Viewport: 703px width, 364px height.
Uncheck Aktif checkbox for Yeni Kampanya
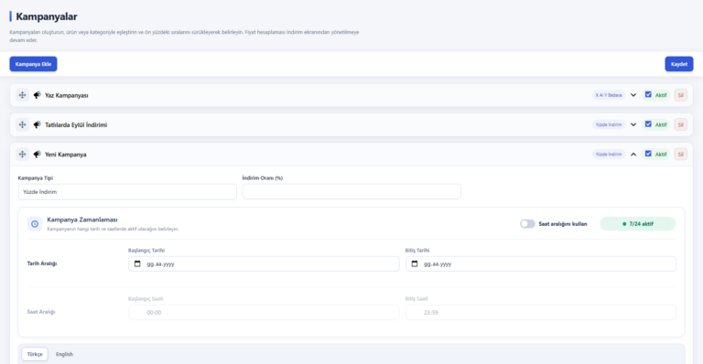648,154
